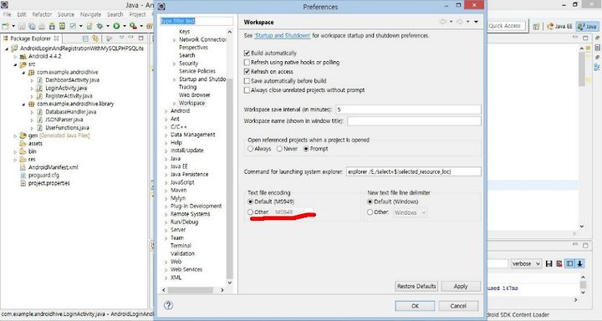
Task: Expand the Java preferences tree node
Action: pyautogui.click(x=166, y=159)
